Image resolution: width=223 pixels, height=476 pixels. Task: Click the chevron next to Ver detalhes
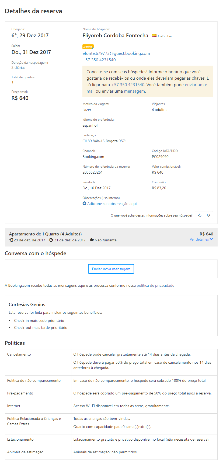pos(211,239)
